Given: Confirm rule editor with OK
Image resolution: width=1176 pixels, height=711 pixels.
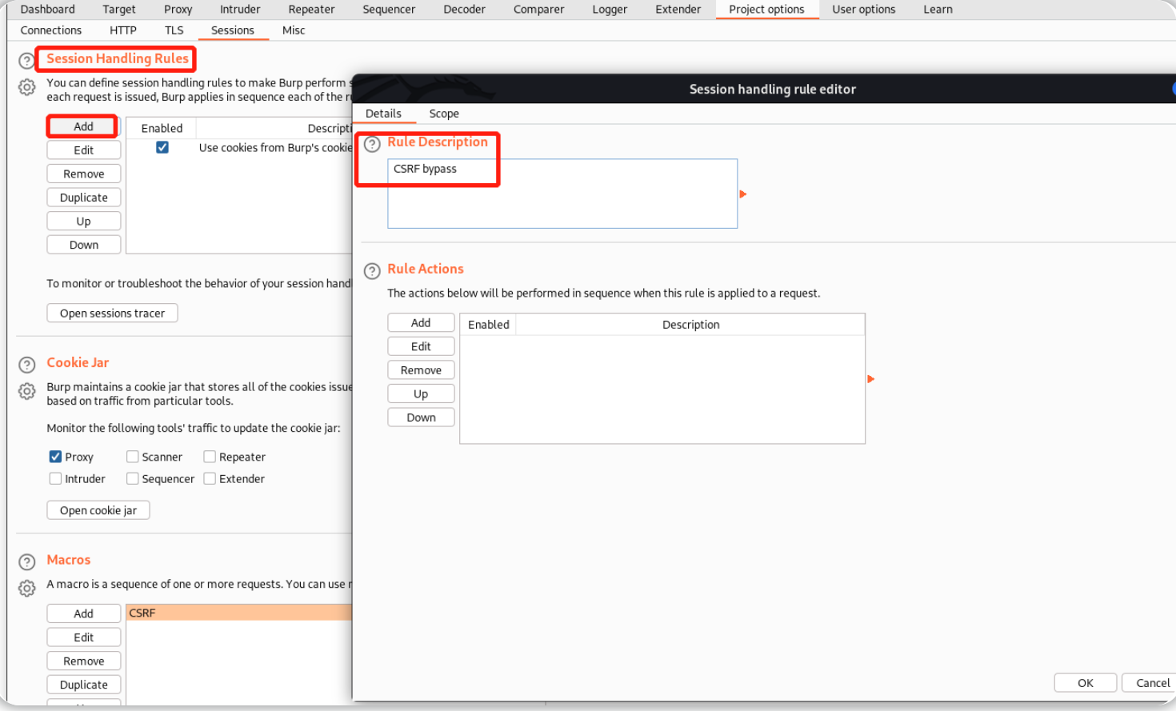Looking at the screenshot, I should click(1085, 683).
